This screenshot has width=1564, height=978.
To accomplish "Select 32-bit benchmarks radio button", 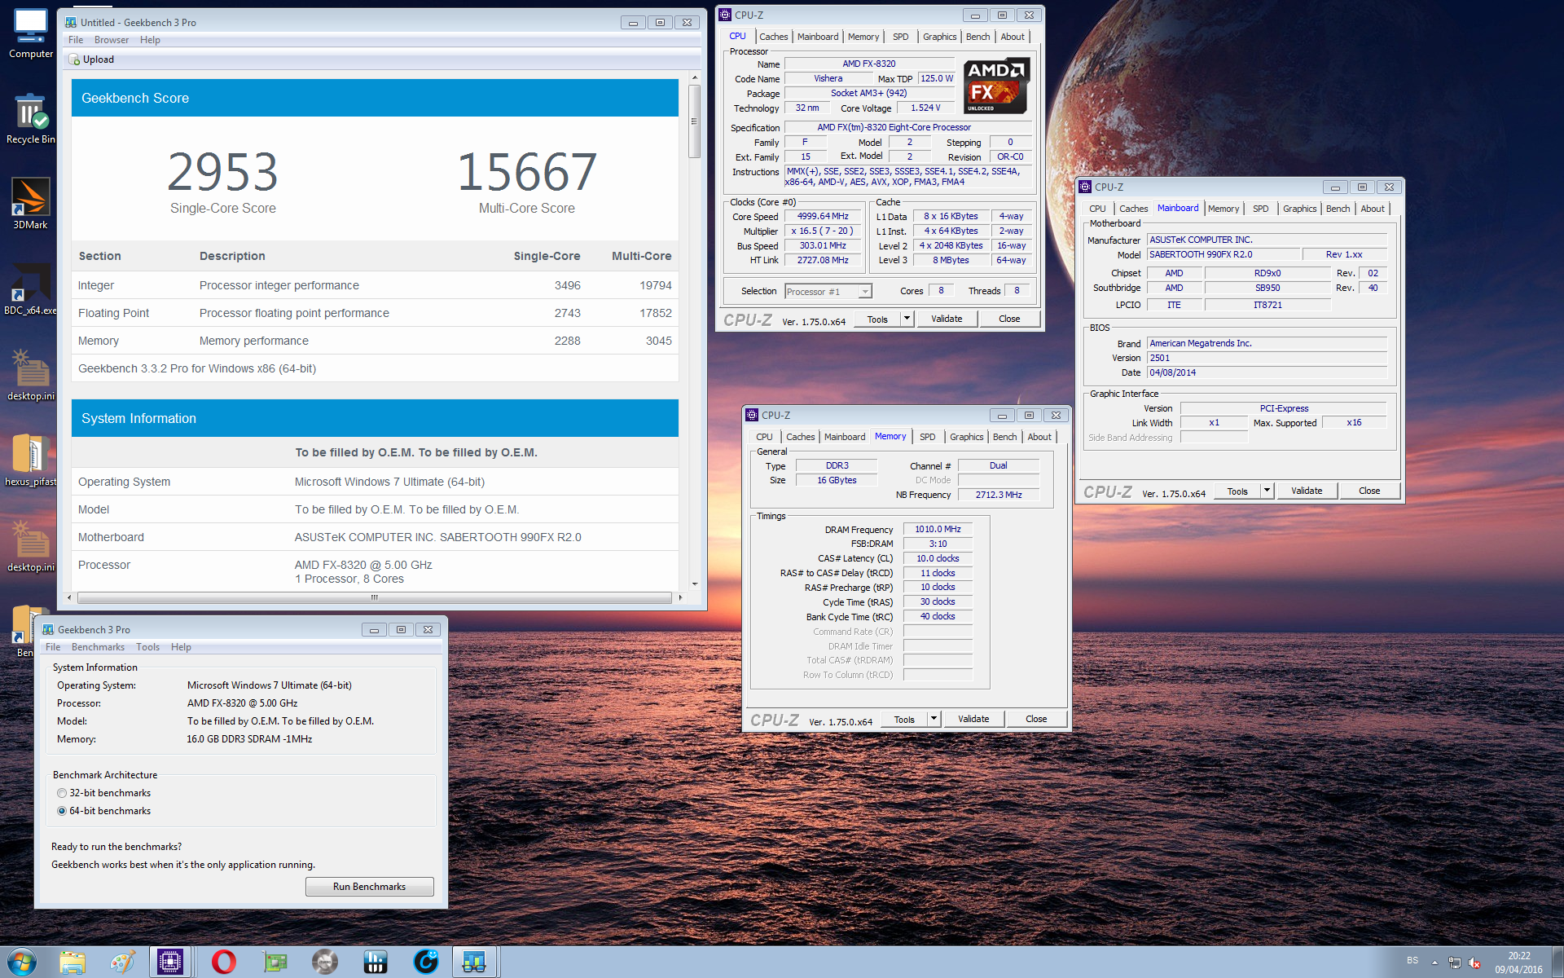I will point(62,793).
